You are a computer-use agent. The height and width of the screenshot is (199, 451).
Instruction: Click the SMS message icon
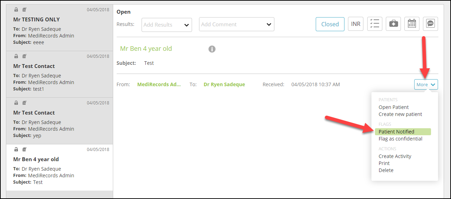430,24
